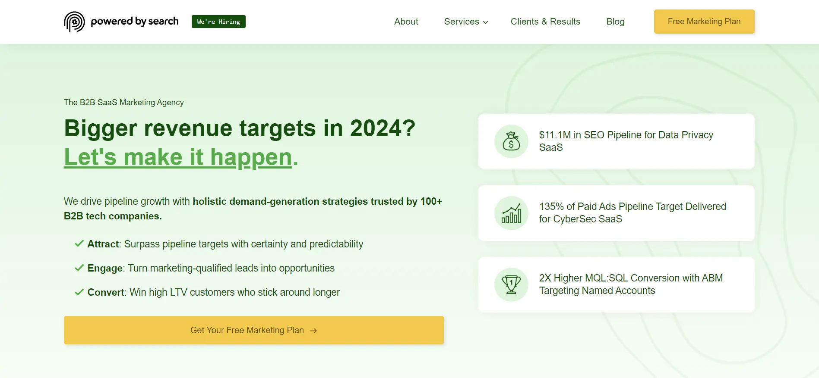The height and width of the screenshot is (378, 819).
Task: Click 'The B2B SaaS Marketing Agency' tagline
Action: (124, 102)
